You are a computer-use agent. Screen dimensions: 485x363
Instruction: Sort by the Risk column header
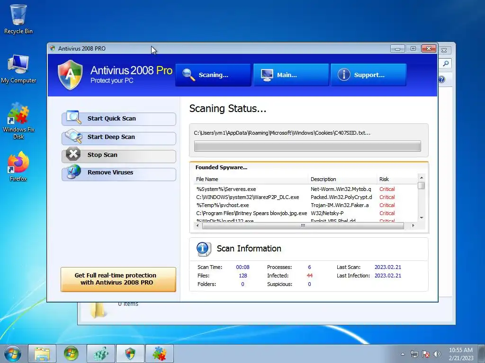click(397, 179)
